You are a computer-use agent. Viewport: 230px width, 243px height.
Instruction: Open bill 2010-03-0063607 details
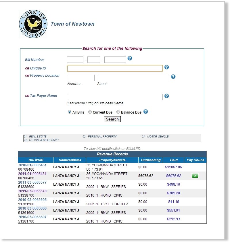pyautogui.click(x=32, y=217)
